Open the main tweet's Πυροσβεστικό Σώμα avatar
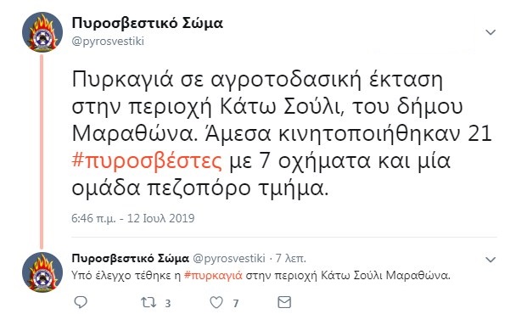 pyautogui.click(x=42, y=32)
